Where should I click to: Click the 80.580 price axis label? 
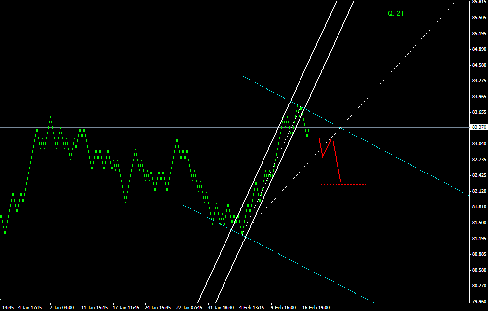click(479, 270)
